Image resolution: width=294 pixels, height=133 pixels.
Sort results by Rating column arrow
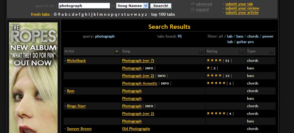242,51
